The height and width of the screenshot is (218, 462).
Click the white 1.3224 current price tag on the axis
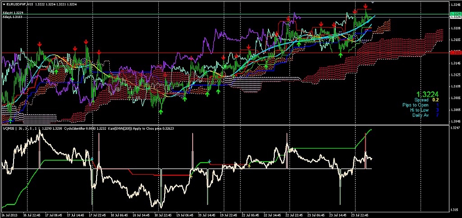click(455, 17)
